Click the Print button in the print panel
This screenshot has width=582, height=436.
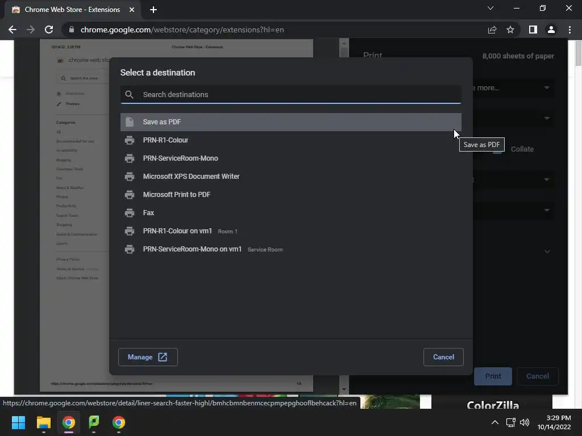click(x=493, y=376)
